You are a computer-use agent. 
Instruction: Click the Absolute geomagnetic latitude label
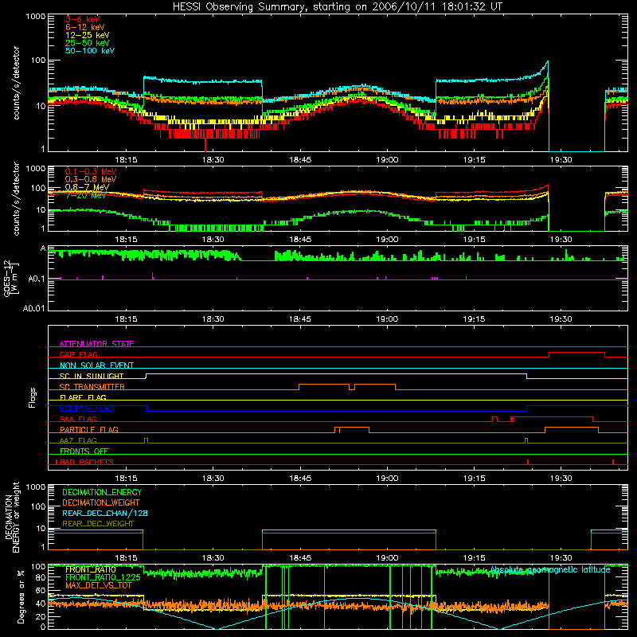tap(550, 570)
